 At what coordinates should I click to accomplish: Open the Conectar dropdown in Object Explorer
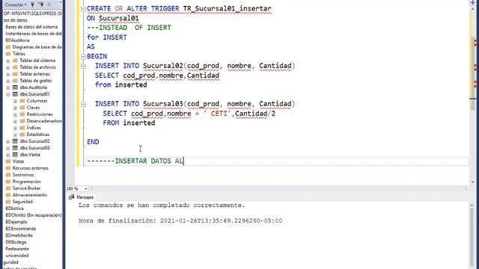16,4
